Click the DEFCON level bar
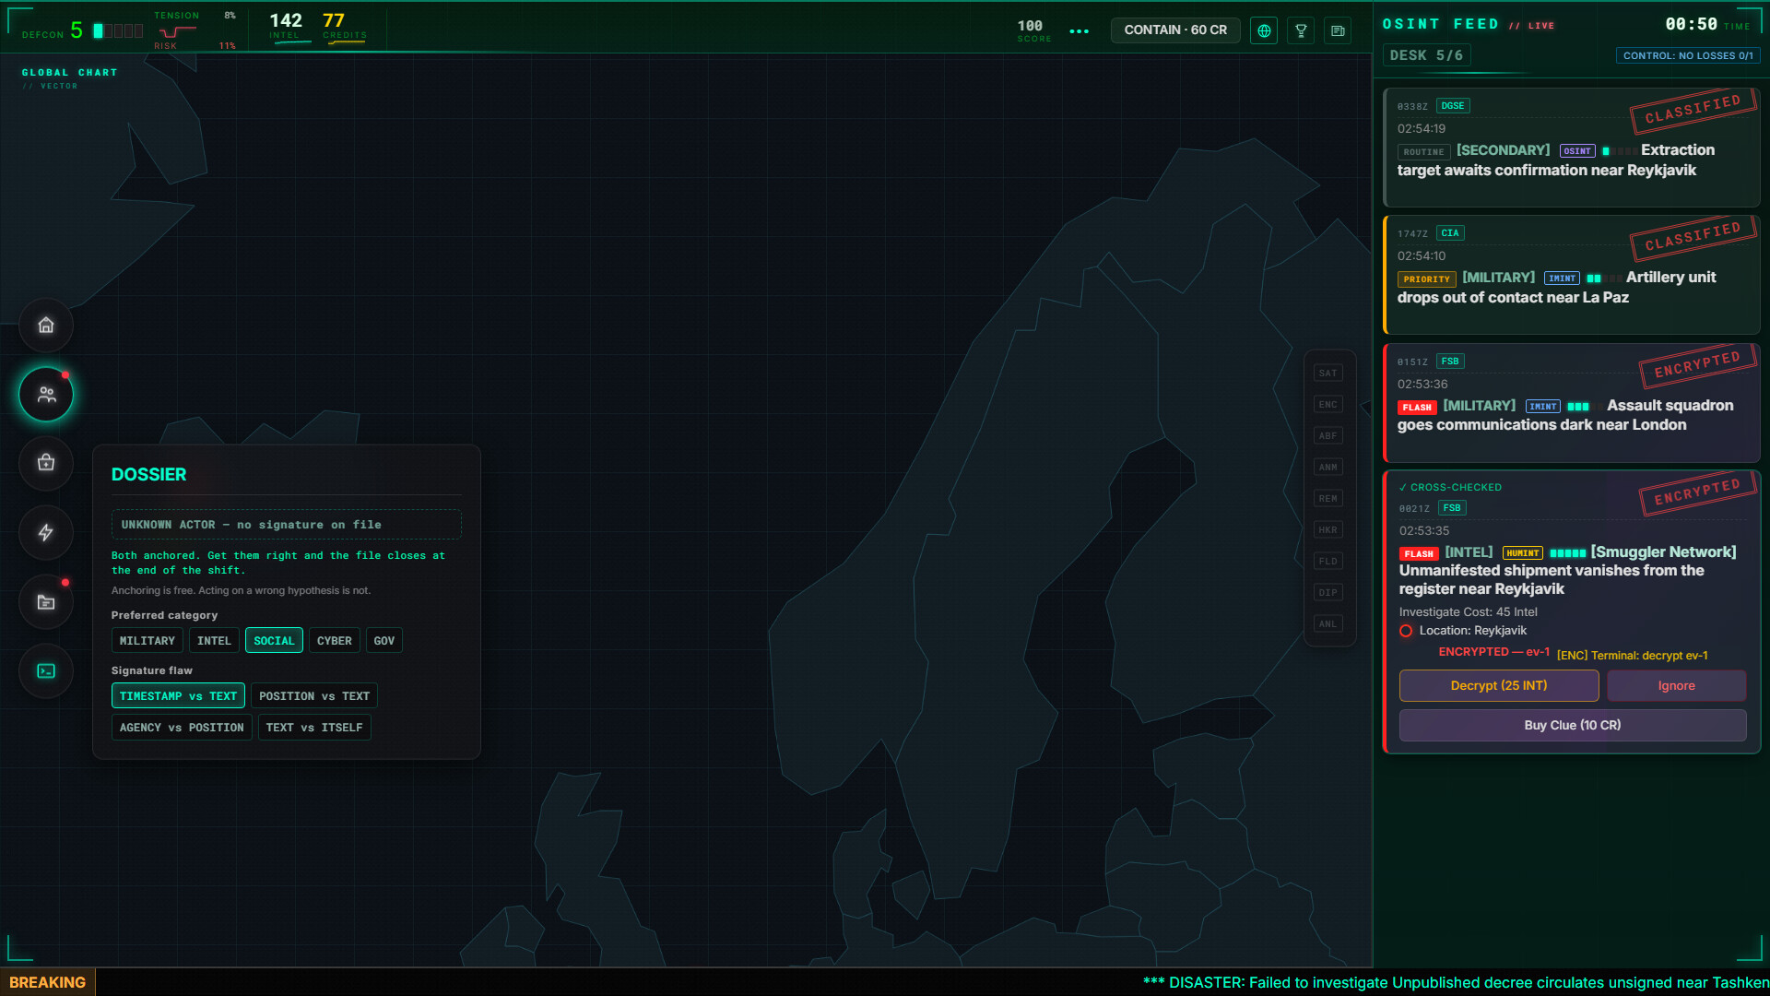 (118, 31)
